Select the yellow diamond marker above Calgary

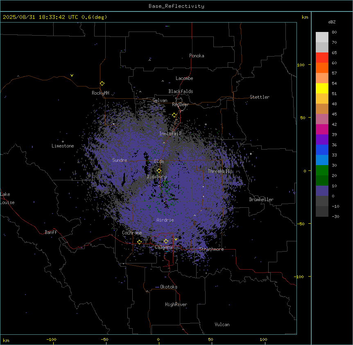coord(166,241)
